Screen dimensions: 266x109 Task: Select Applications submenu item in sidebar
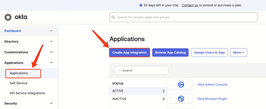(x=19, y=73)
